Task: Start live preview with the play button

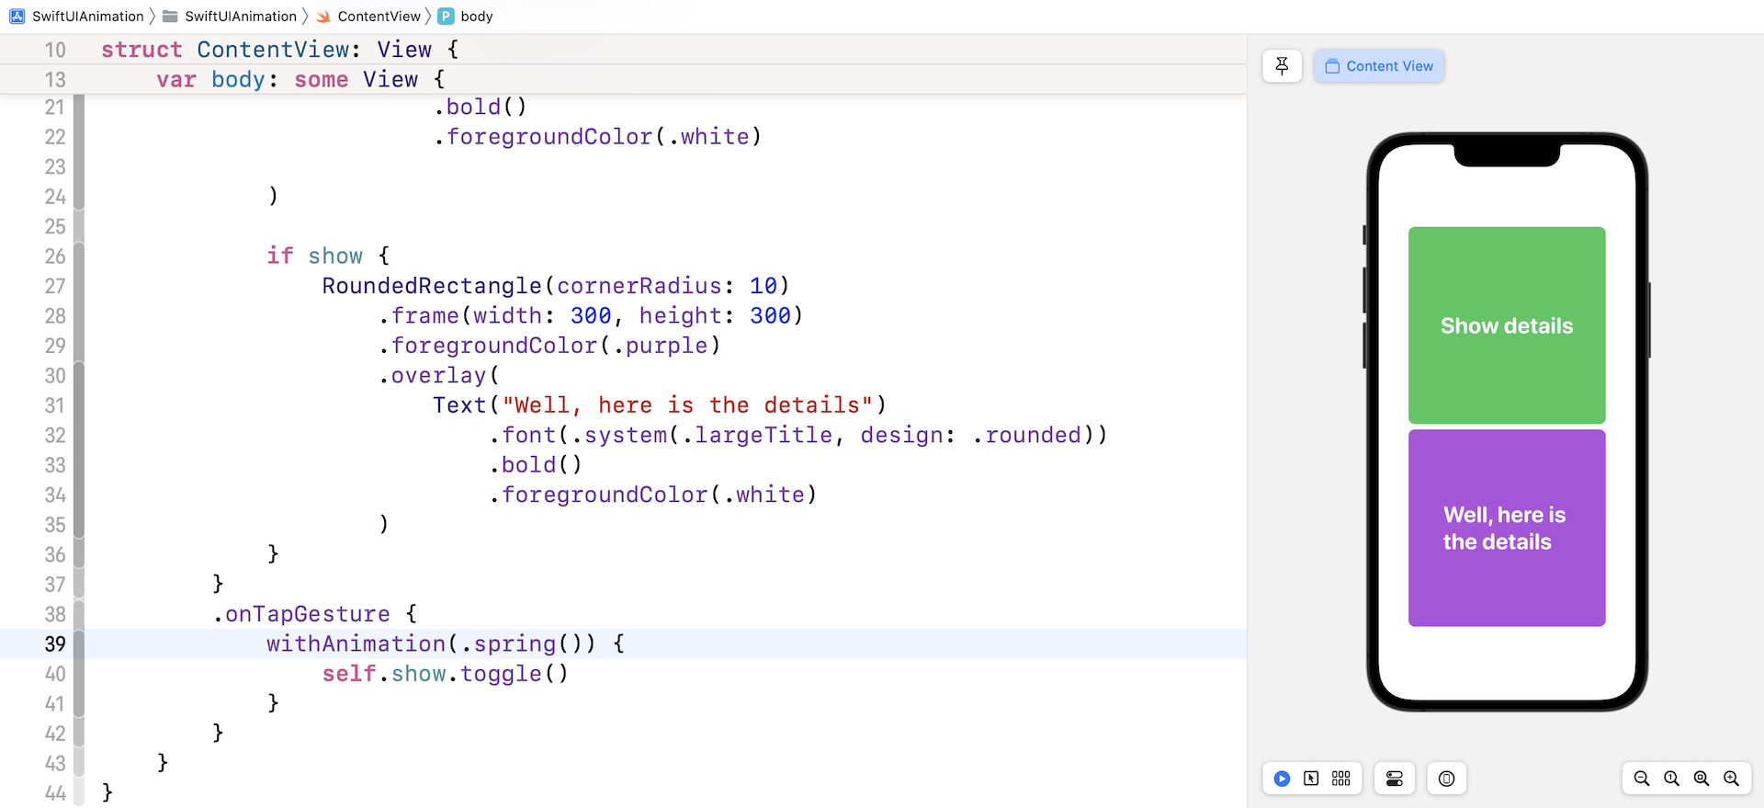Action: [x=1282, y=779]
